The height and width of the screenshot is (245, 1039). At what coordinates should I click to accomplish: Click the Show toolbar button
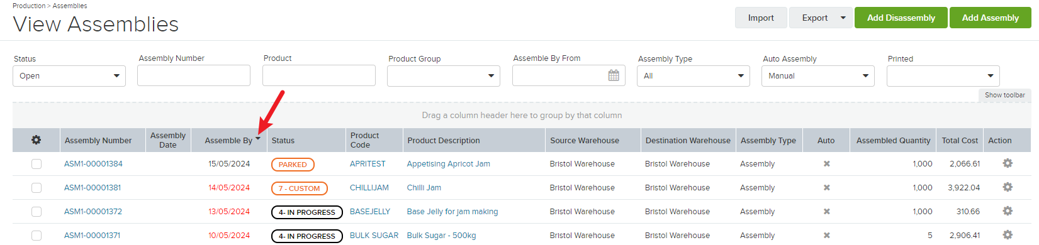point(1004,95)
